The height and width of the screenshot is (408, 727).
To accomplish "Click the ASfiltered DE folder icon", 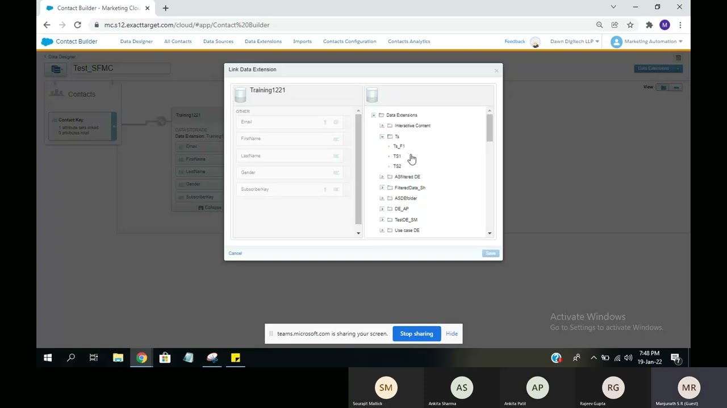I will pyautogui.click(x=390, y=177).
